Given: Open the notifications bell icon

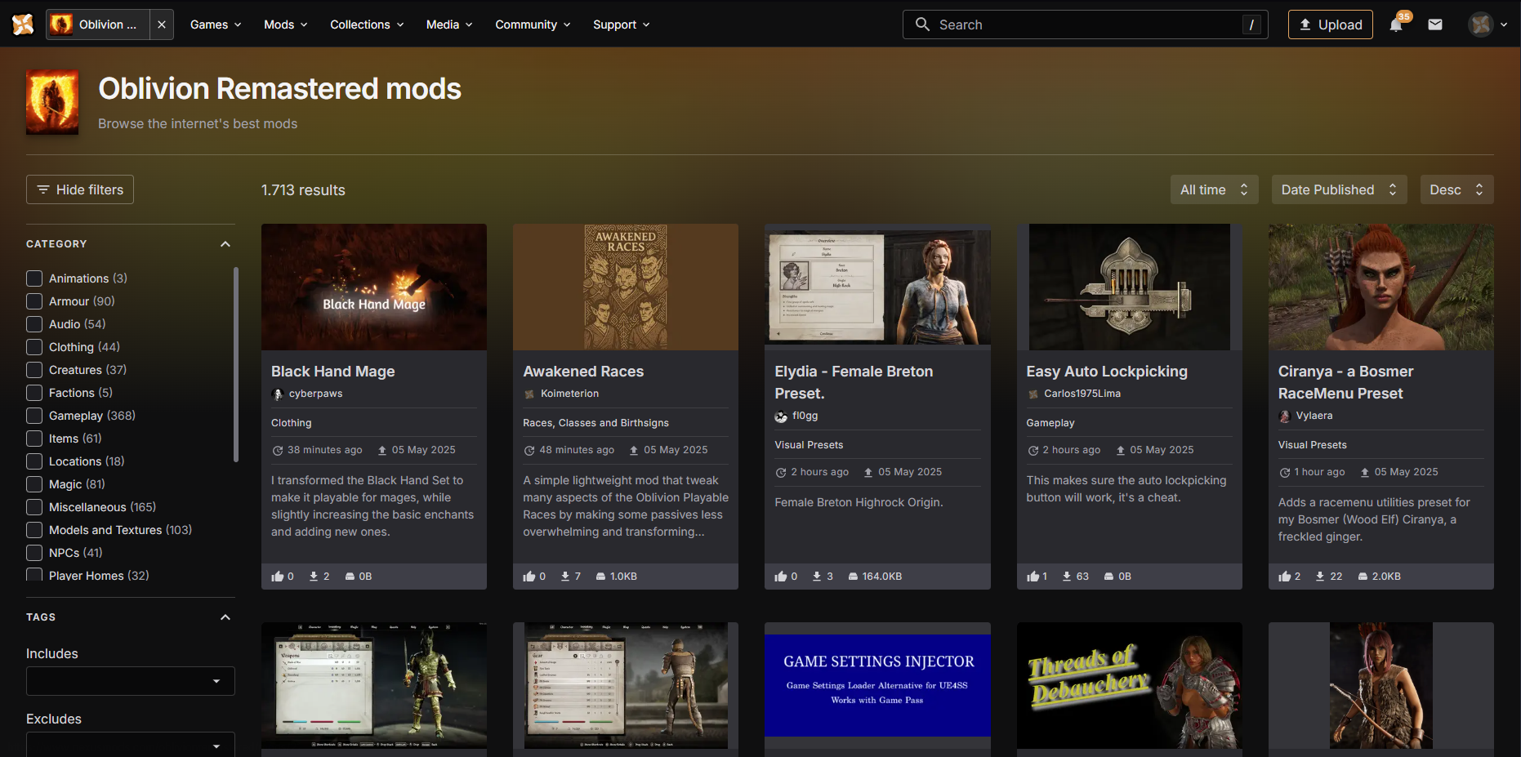Looking at the screenshot, I should [1396, 24].
